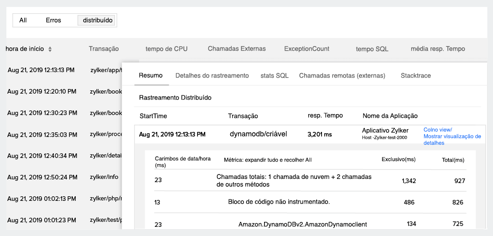The image size is (493, 236).
Task: Click the total value 927
Action: 460,181
